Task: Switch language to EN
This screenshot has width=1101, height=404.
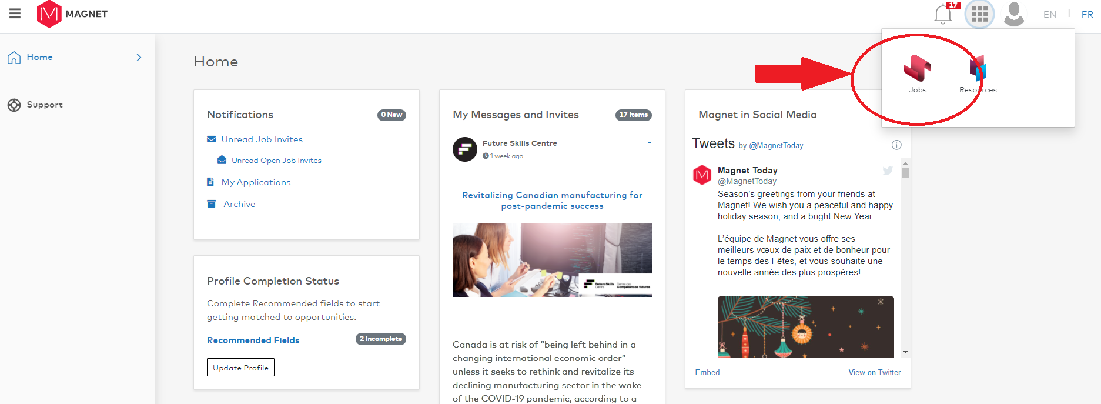Action: [x=1050, y=14]
